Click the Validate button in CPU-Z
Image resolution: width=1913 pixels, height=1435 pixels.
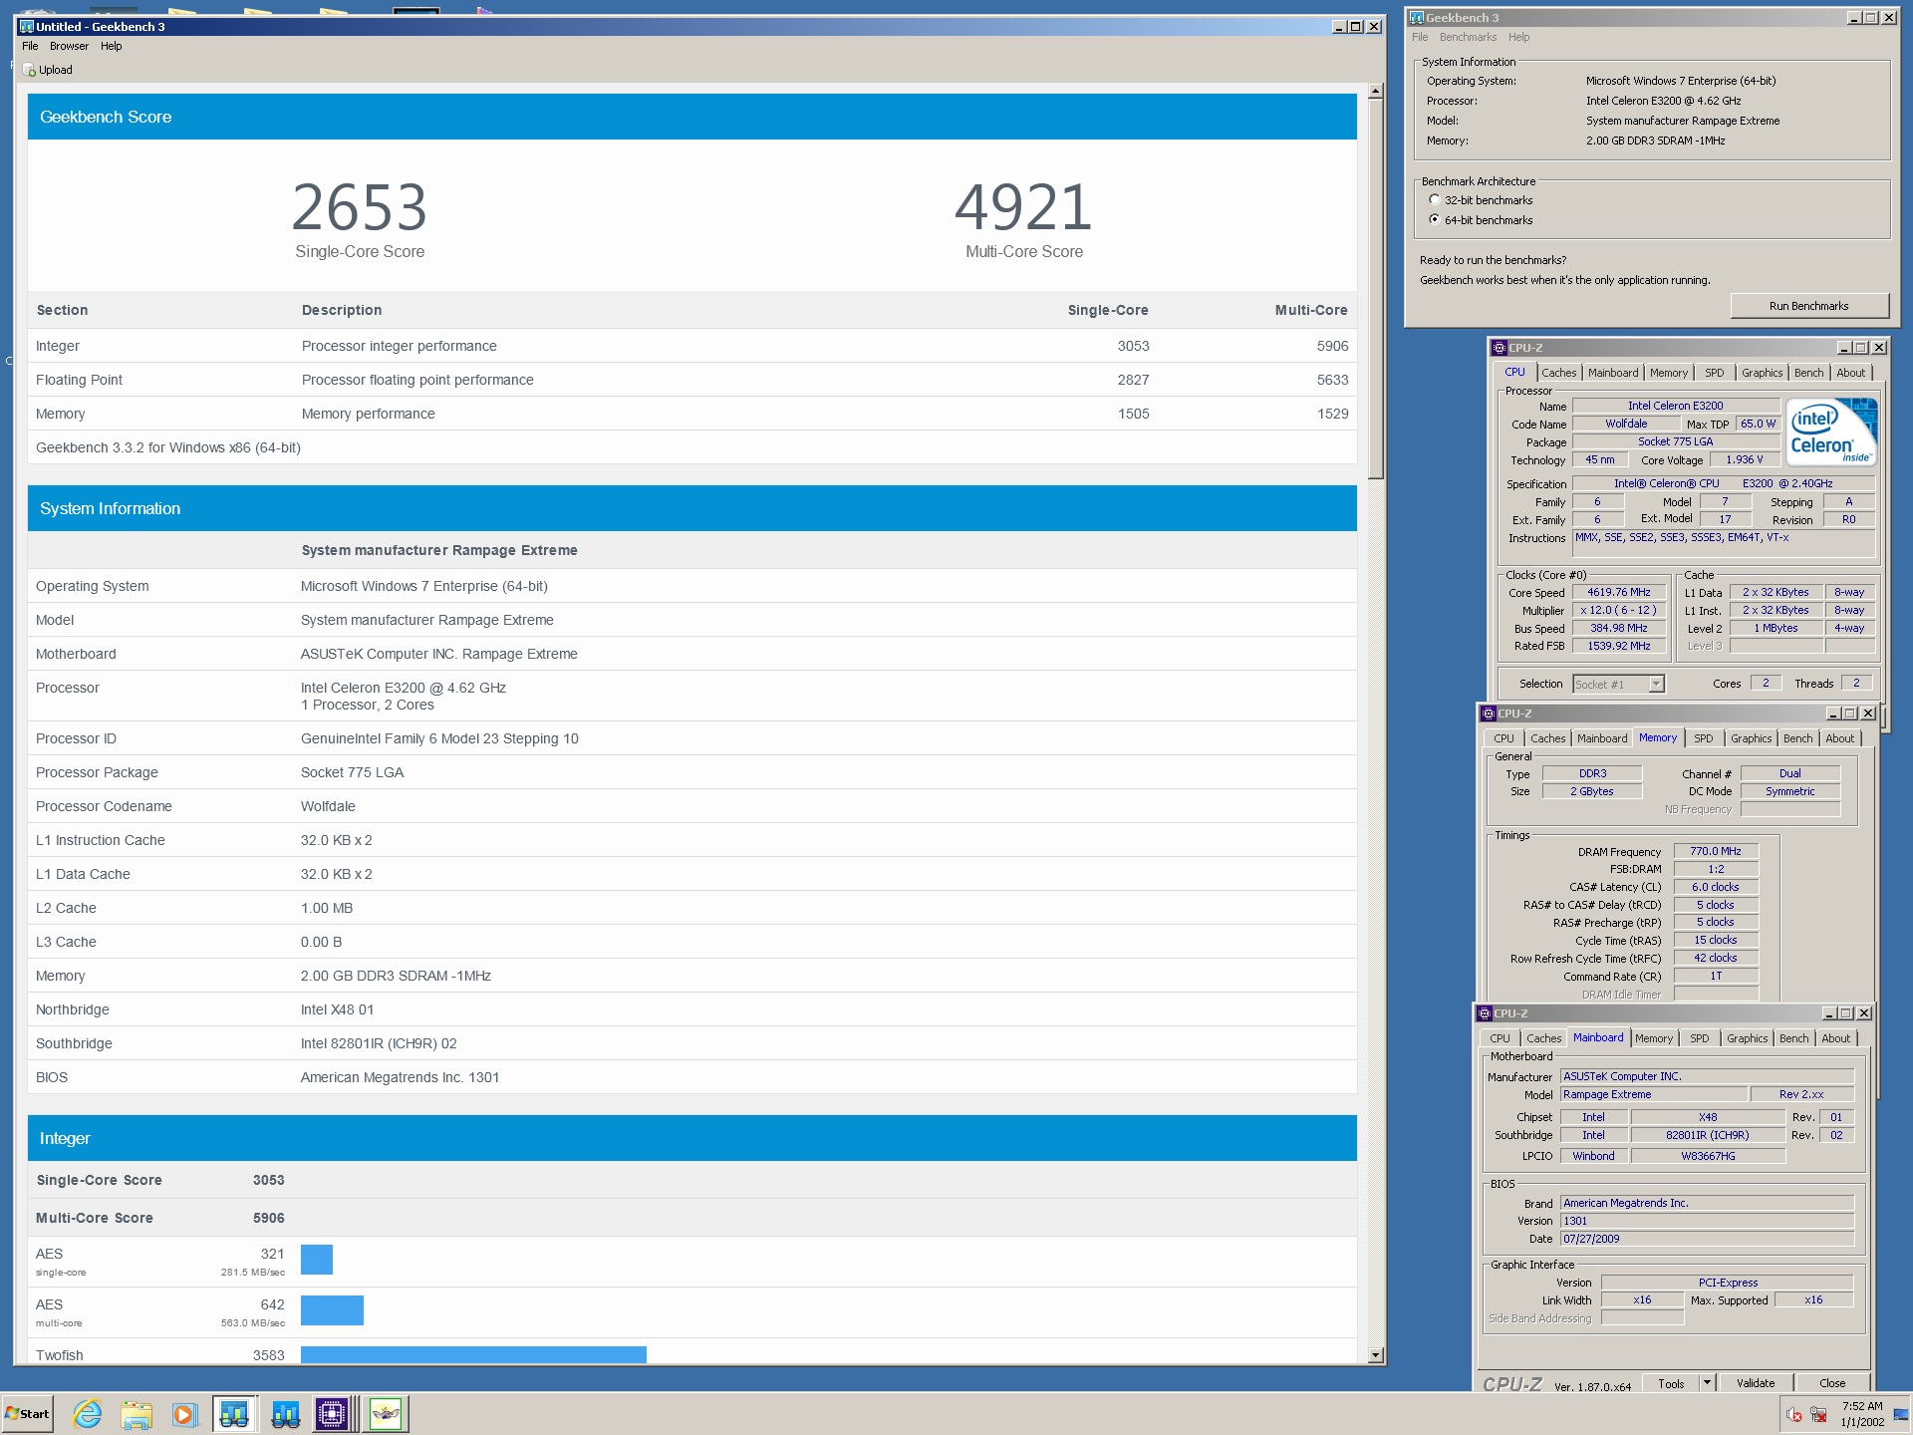click(x=1755, y=1383)
